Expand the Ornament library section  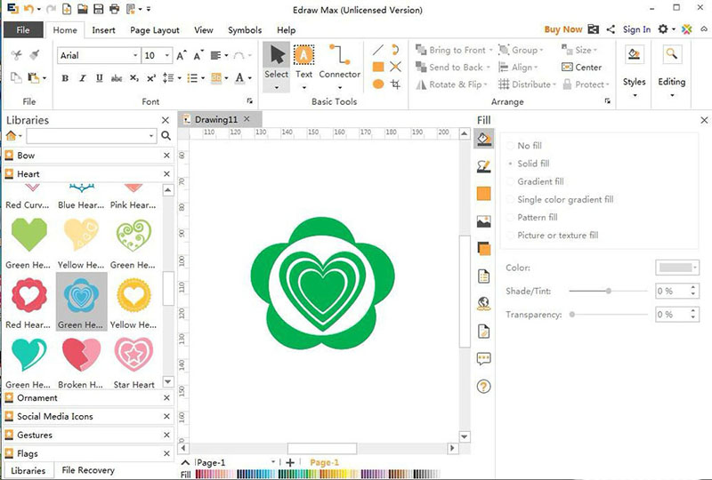37,397
